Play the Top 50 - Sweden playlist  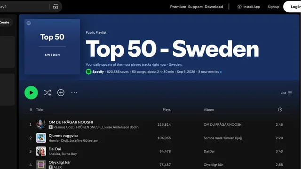click(x=31, y=93)
